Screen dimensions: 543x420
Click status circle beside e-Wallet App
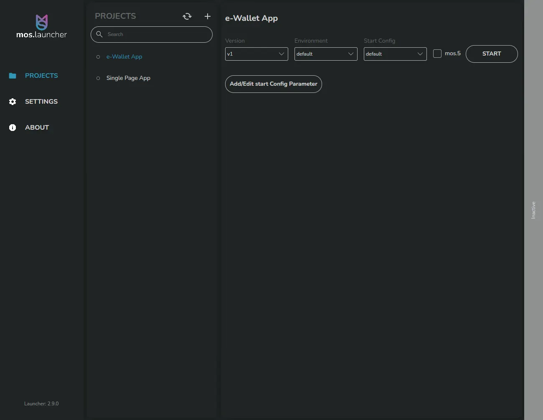click(x=98, y=57)
